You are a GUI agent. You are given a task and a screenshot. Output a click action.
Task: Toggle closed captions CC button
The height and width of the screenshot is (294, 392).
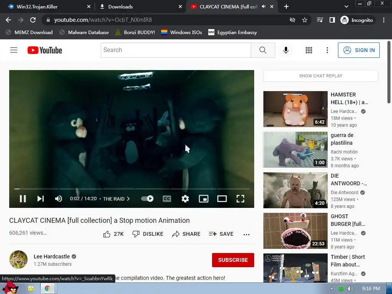click(x=167, y=199)
